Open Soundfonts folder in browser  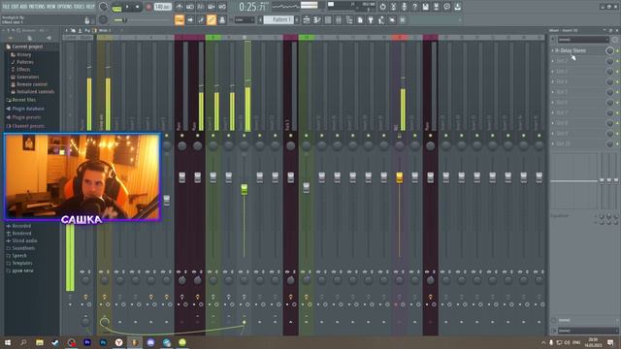click(x=23, y=248)
